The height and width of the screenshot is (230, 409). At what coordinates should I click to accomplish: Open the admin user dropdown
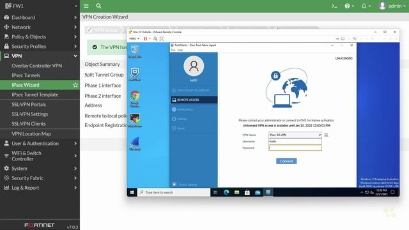coord(392,6)
